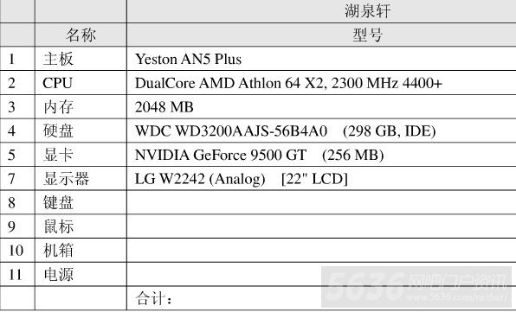Click the 主板 name cell
516x312 pixels.
(x=81, y=59)
